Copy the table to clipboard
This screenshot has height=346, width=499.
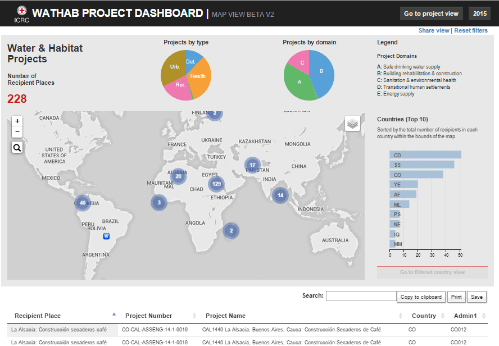pos(422,297)
